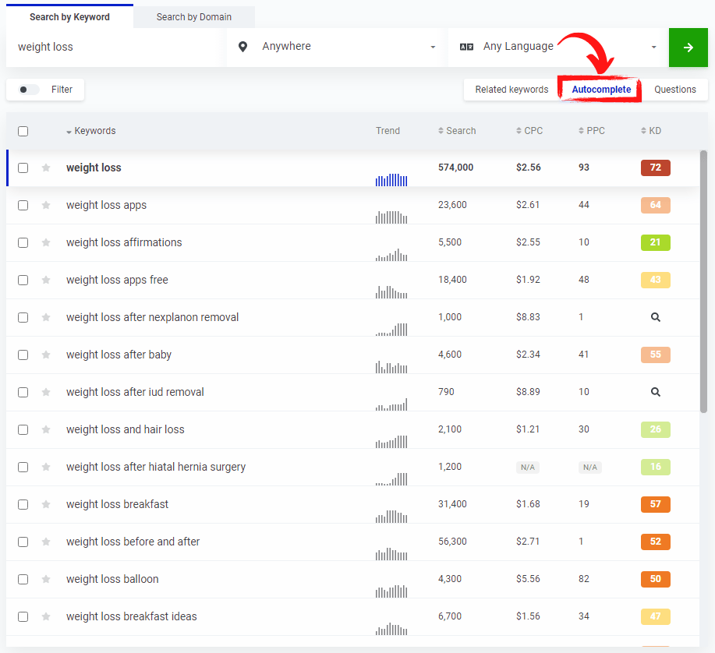
Task: Star the 'weight loss affirmations' keyword
Action: (x=46, y=242)
